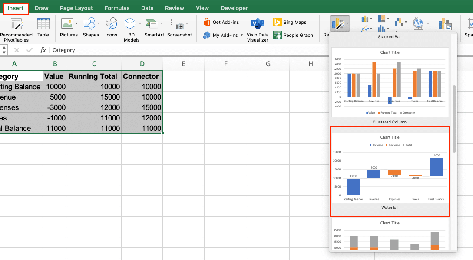Click the statistic histogram chart icon
The height and width of the screenshot is (260, 473).
pyautogui.click(x=382, y=29)
